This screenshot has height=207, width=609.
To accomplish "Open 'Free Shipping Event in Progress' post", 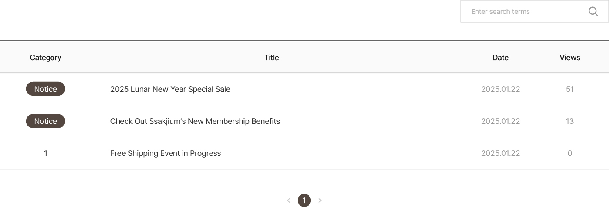I will tap(166, 153).
